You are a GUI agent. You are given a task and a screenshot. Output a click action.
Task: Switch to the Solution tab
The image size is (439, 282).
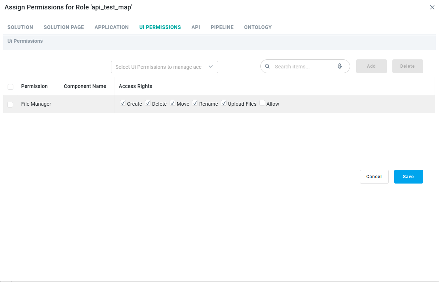[20, 27]
